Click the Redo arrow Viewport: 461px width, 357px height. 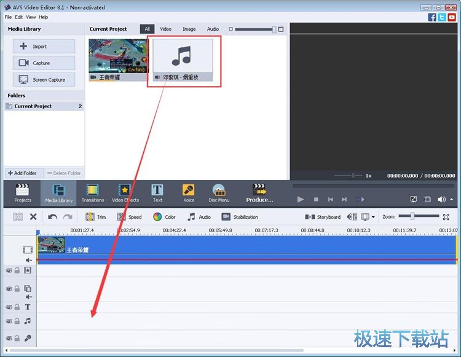pyautogui.click(x=68, y=217)
